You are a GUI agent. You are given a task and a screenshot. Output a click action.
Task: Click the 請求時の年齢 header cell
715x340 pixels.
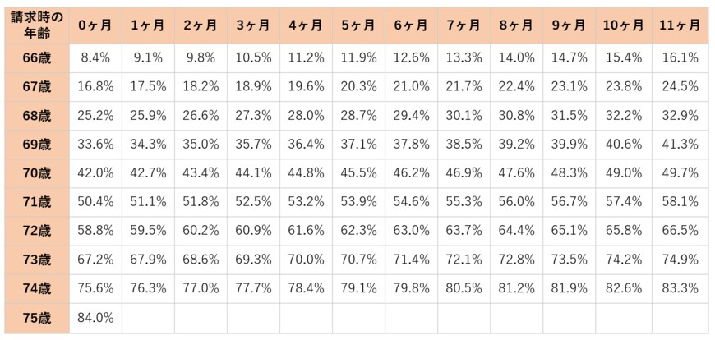pos(35,25)
